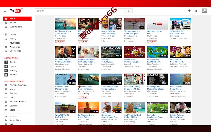Image resolution: width=211 pixels, height=132 pixels.
Task: Click the Fashion & Beauty icon
Action: [6, 102]
